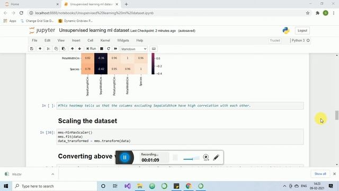Open the Insert menu

tap(76, 40)
